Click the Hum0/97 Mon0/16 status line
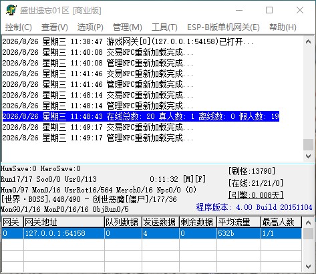 pyautogui.click(x=98, y=190)
